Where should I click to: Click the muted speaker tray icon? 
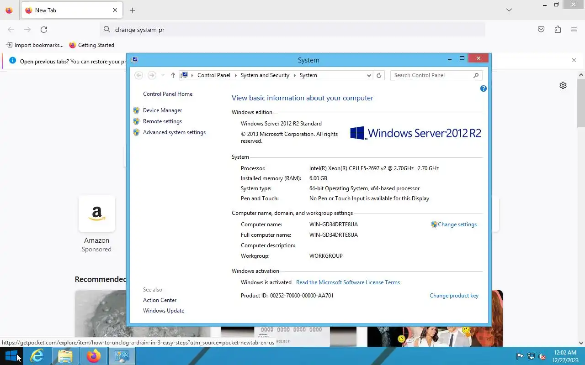click(x=542, y=356)
